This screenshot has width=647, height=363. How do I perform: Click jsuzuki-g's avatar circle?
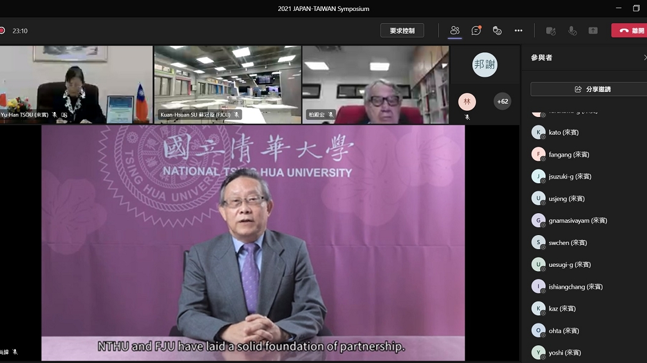coord(538,176)
